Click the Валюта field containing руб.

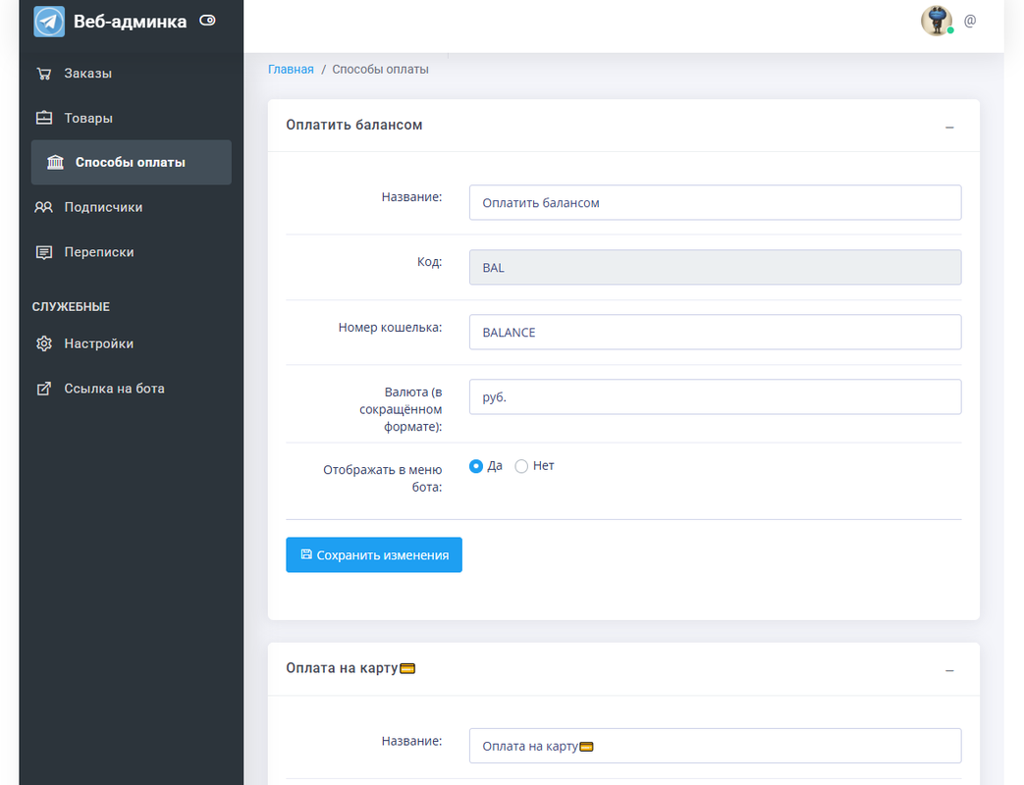[x=715, y=396]
